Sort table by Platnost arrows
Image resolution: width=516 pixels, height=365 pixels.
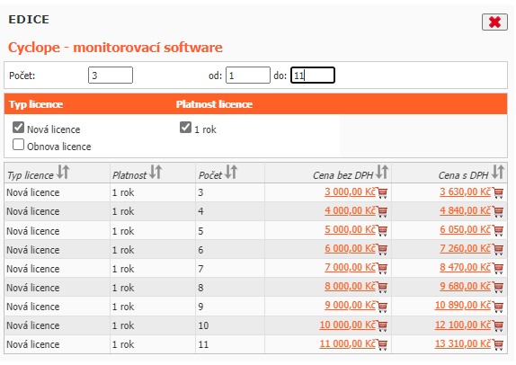tap(156, 172)
